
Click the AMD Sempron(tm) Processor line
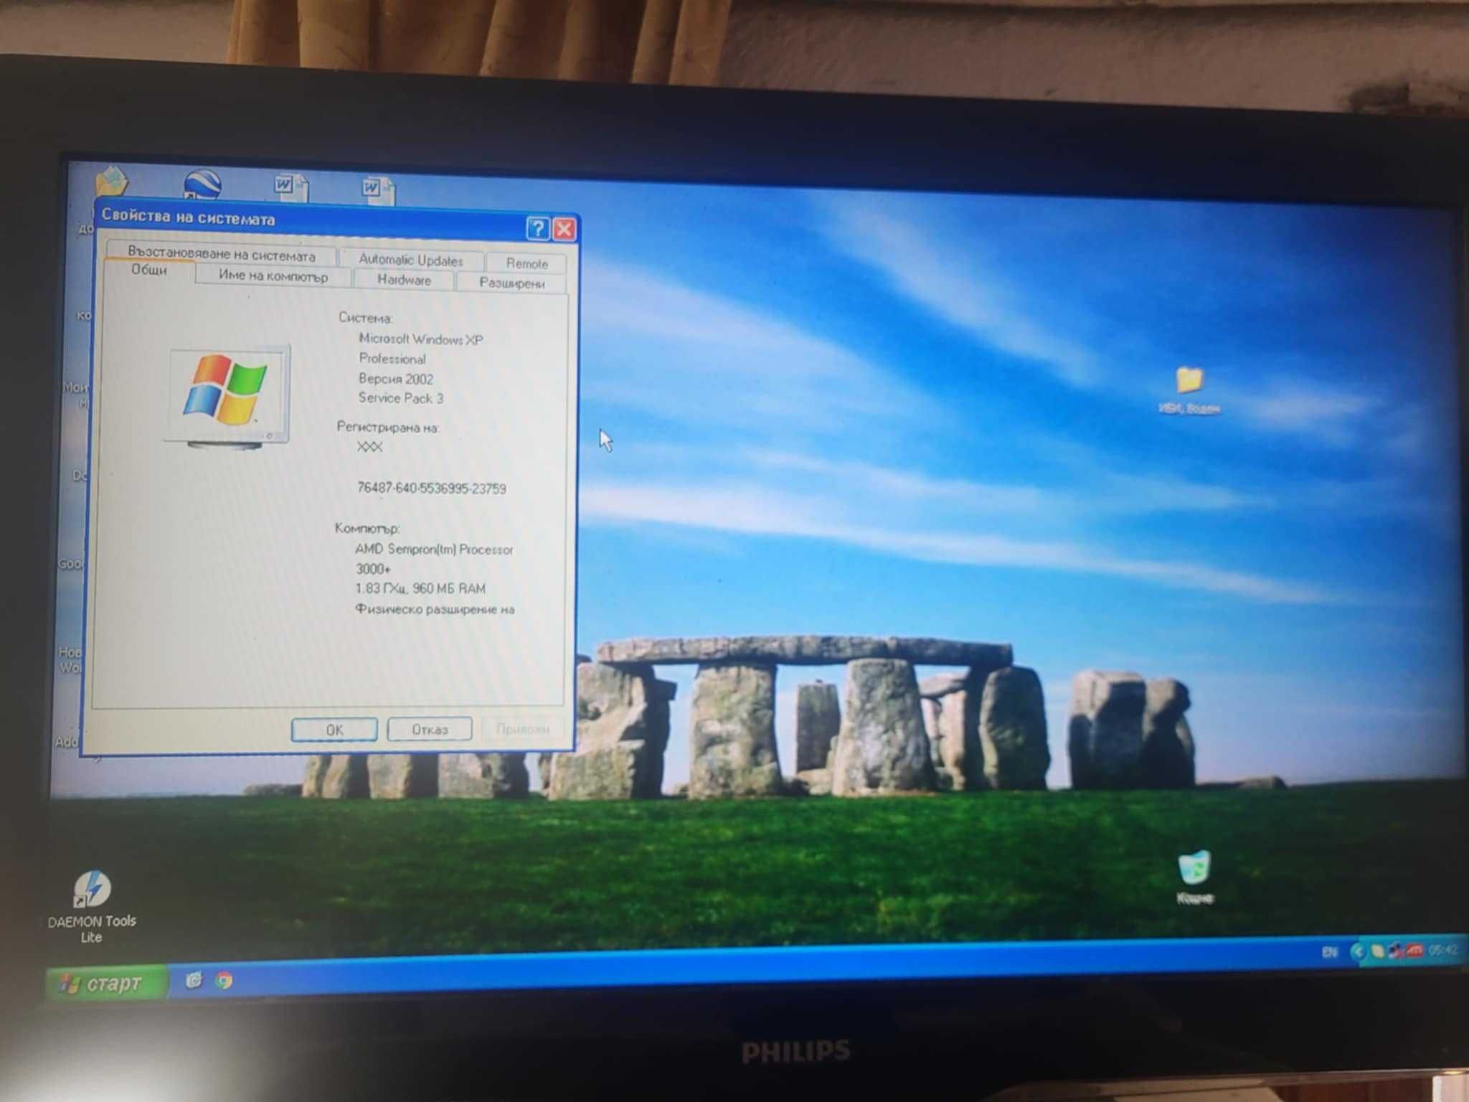point(434,550)
